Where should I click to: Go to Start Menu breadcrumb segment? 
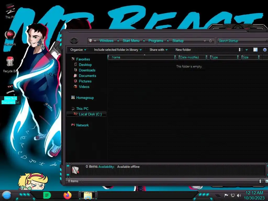(x=131, y=41)
